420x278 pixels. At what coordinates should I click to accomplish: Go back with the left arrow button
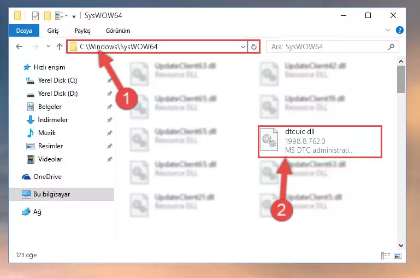point(19,47)
